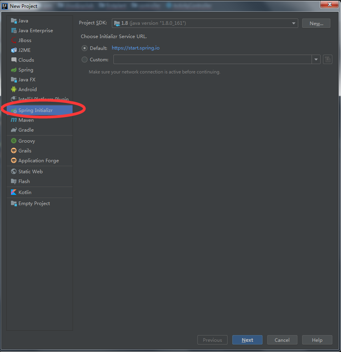Select the Groovy list entry text
Viewport: 341px width, 352px height.
(27, 141)
